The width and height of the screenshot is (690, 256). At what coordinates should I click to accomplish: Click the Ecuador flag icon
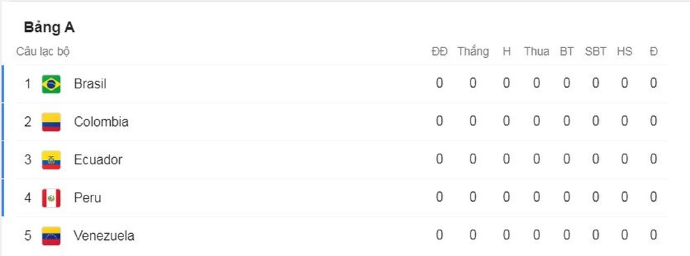[51, 160]
